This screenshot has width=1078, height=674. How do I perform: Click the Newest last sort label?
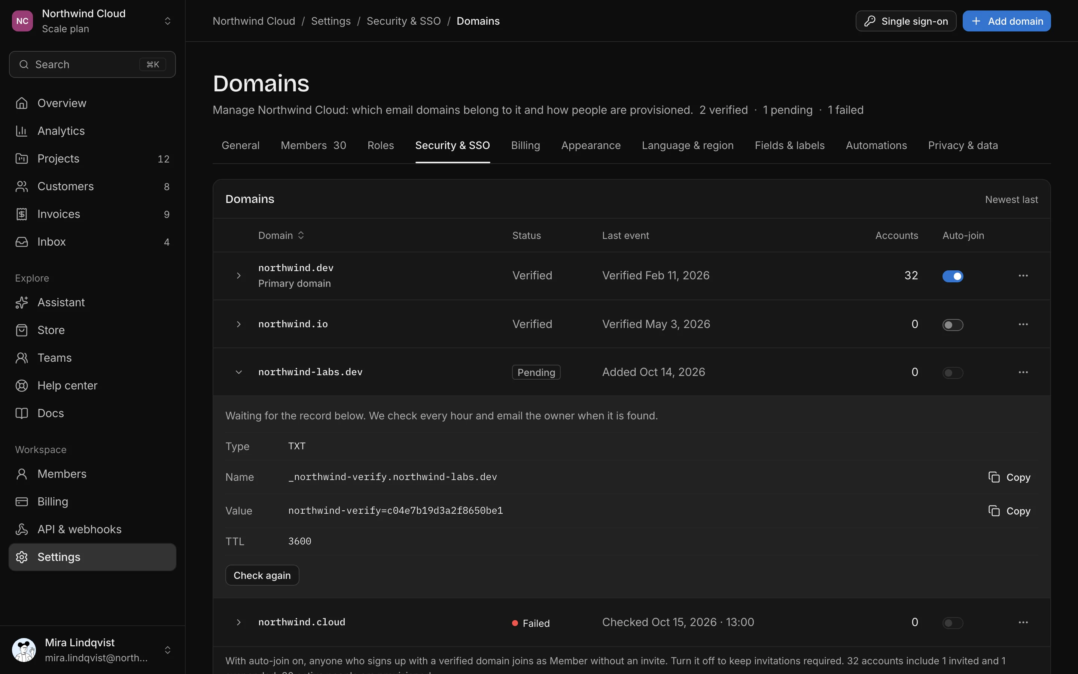1011,199
